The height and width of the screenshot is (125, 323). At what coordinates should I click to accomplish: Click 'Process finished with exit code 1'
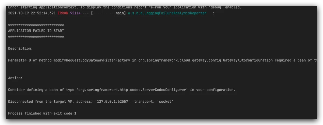coord(42,113)
